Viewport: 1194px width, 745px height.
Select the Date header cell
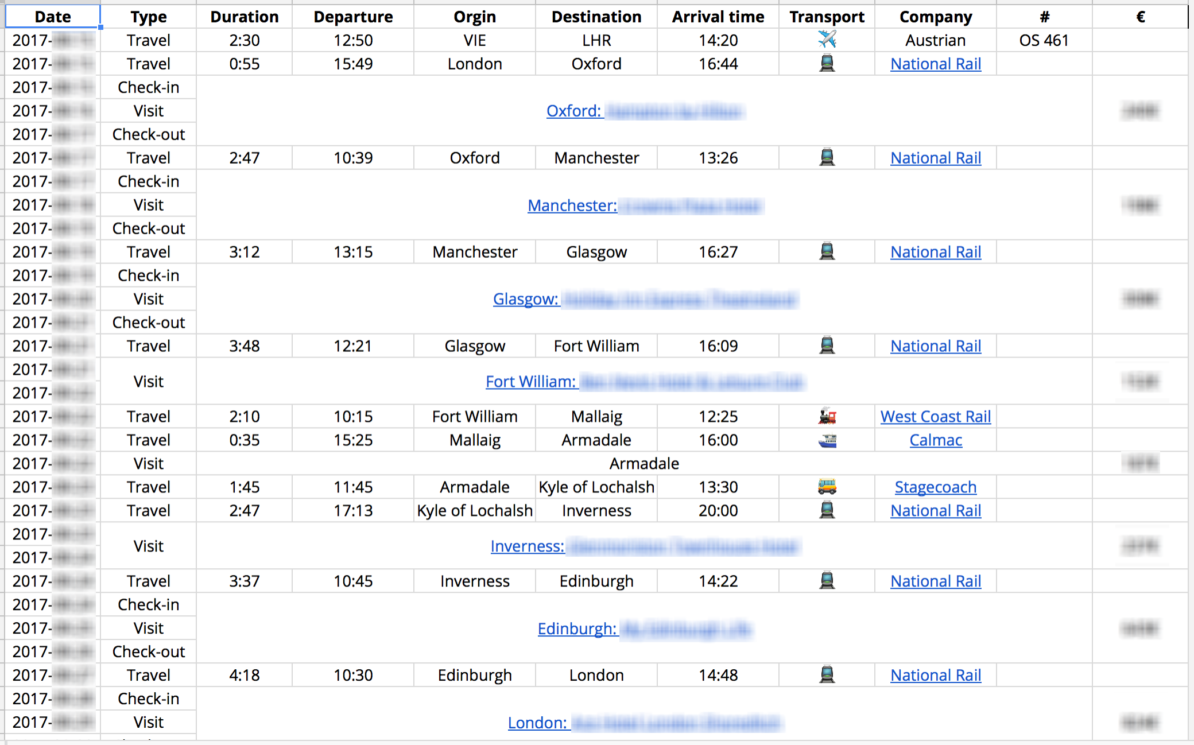[53, 17]
